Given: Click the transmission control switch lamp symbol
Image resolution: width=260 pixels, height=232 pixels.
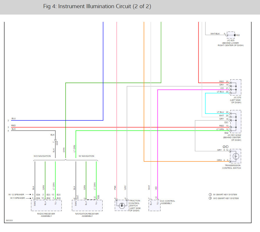Looking at the screenshot, I should click(x=236, y=156).
